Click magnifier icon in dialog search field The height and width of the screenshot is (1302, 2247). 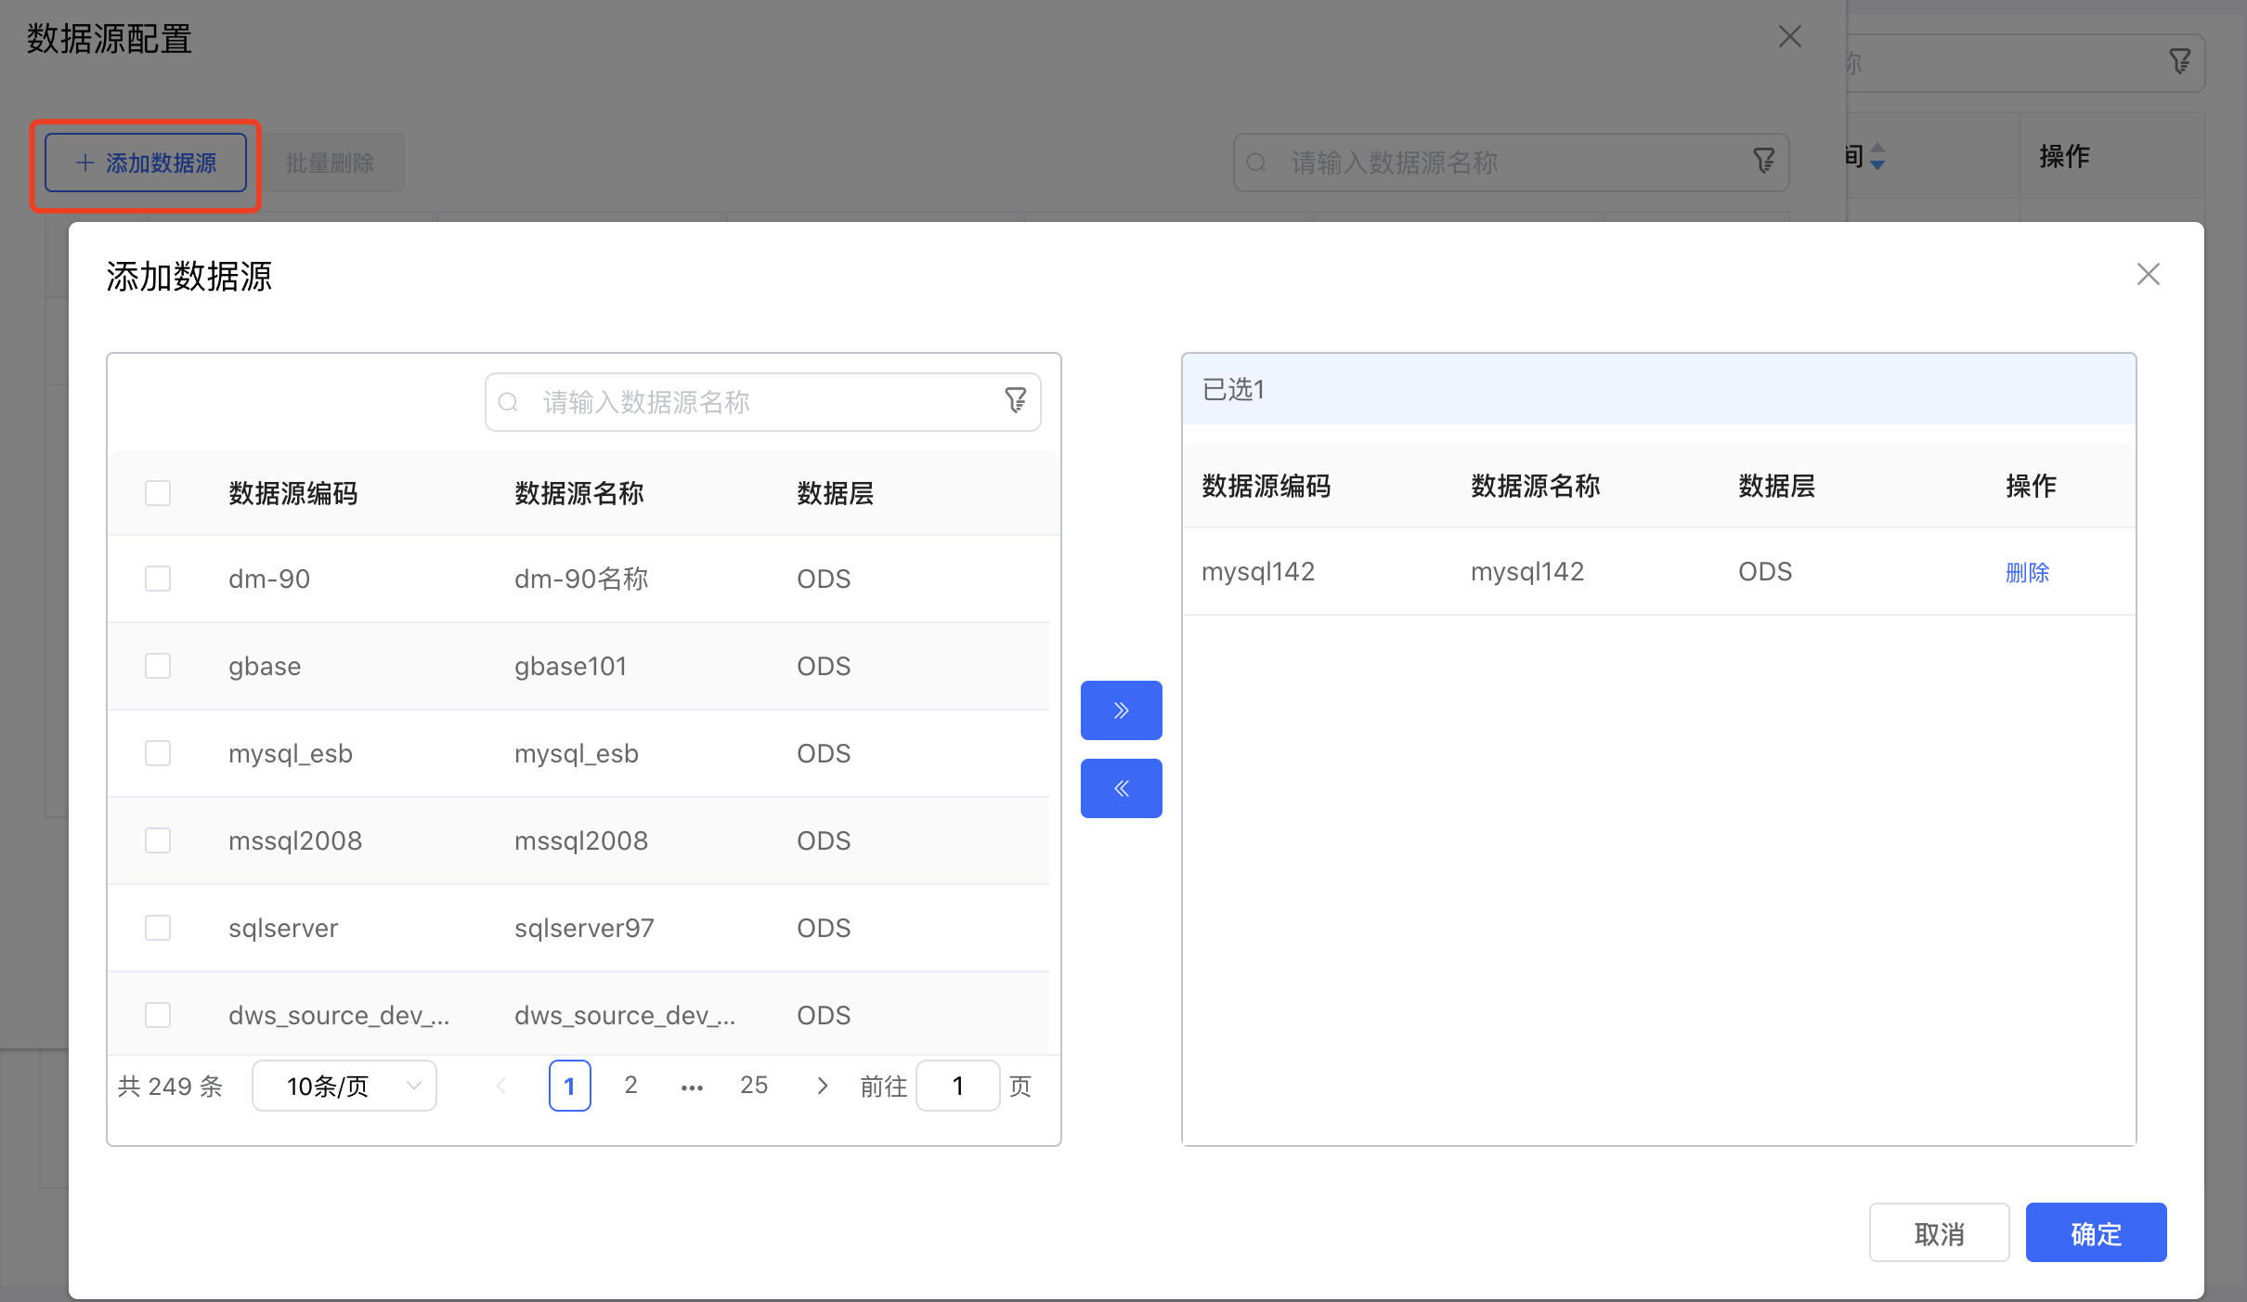(508, 402)
